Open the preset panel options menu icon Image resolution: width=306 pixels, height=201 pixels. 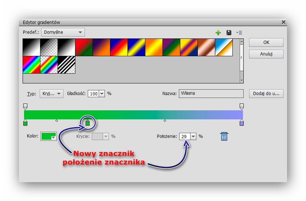coord(239,33)
